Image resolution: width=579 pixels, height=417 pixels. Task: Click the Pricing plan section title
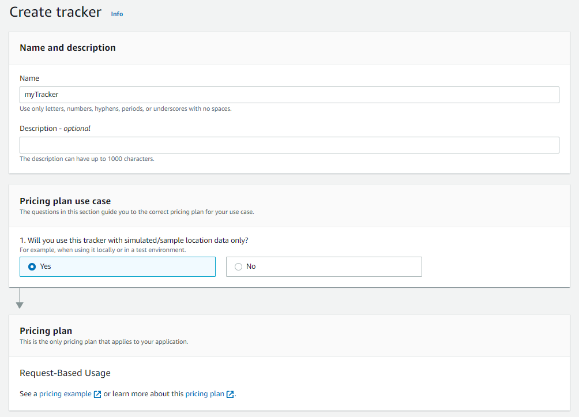46,330
